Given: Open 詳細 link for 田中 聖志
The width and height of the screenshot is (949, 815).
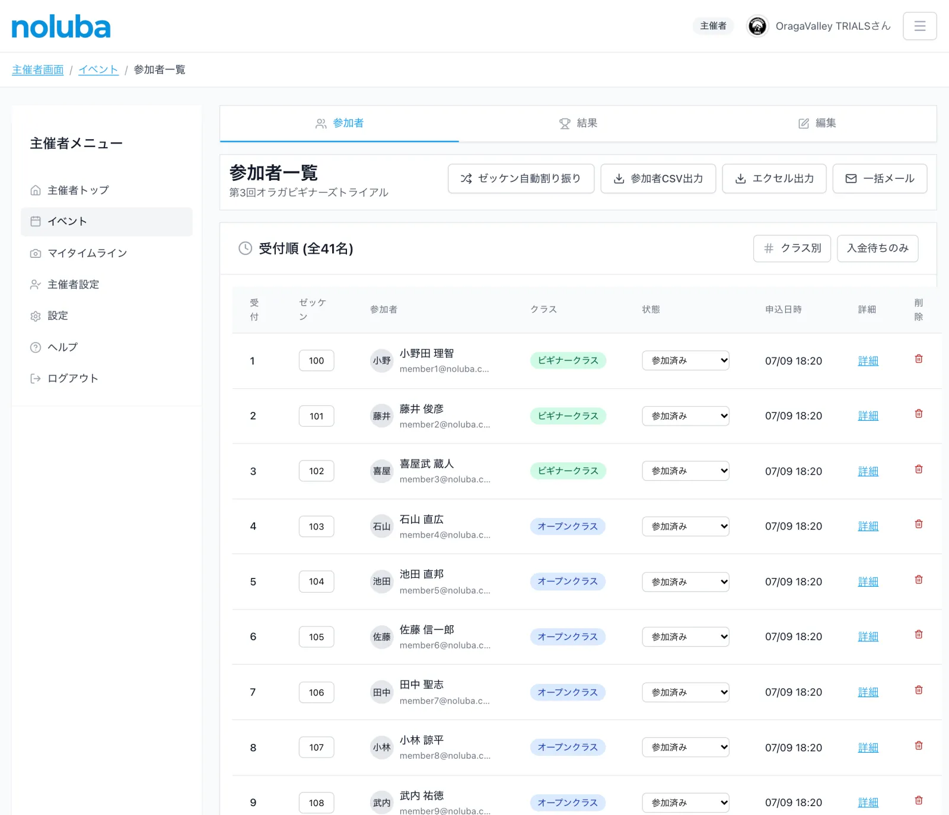Looking at the screenshot, I should point(868,692).
